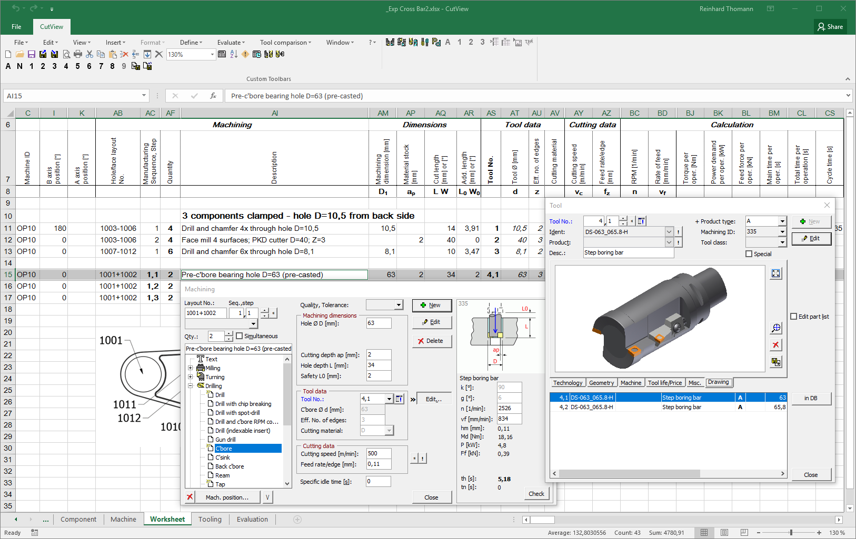Click the Check button in Machining dialog

pyautogui.click(x=536, y=494)
